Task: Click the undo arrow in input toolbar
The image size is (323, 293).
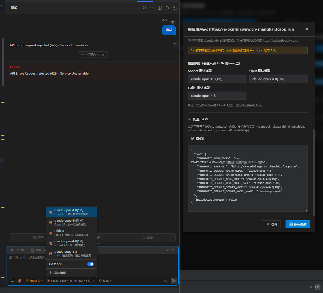Action: coord(173,250)
